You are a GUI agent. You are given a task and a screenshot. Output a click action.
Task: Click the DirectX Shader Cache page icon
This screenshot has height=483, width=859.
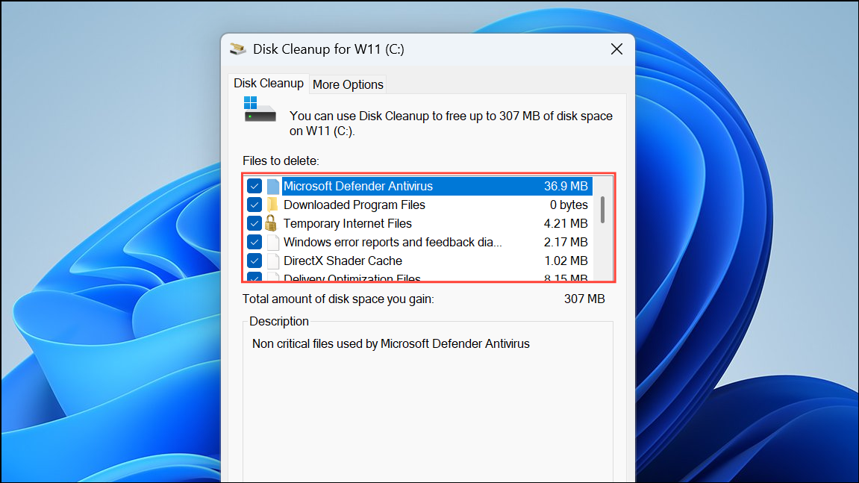pyautogui.click(x=273, y=260)
